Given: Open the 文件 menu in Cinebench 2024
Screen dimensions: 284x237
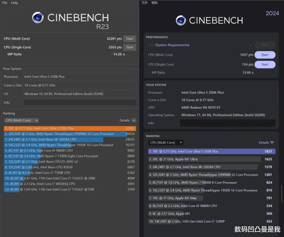Looking at the screenshot, I should tap(145, 3).
